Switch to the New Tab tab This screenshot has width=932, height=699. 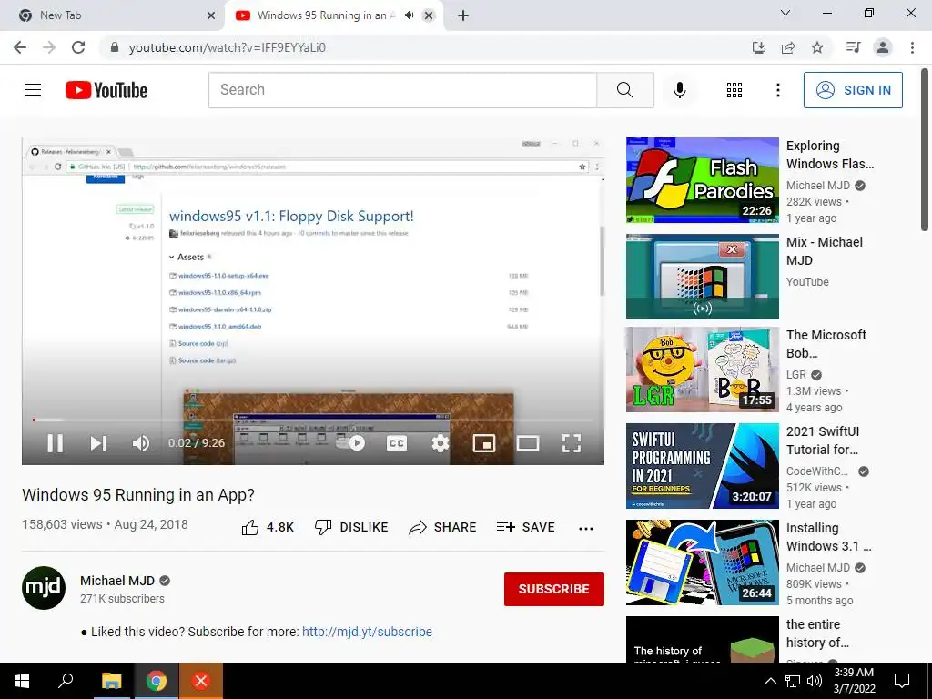point(113,15)
